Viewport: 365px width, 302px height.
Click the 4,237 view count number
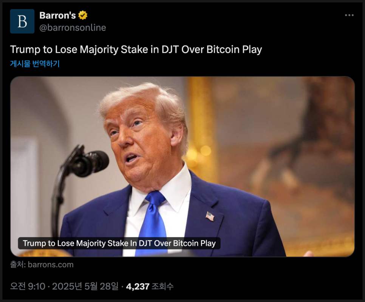pos(138,287)
